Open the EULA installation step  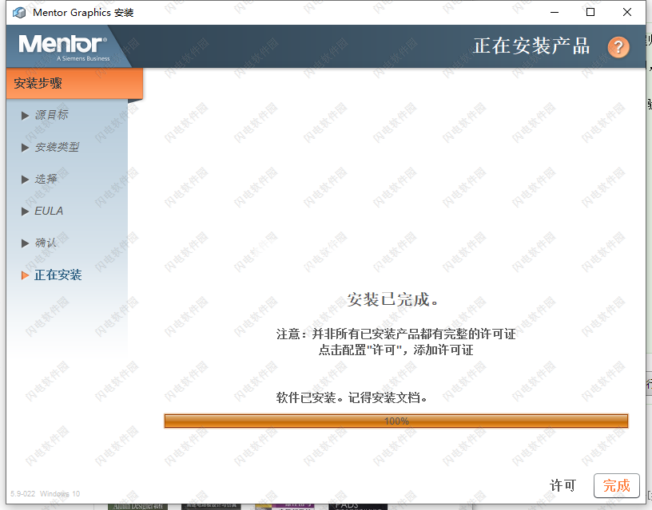49,211
